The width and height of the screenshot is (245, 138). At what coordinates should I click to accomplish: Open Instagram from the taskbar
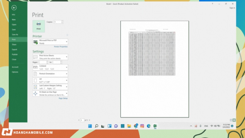point(142,126)
